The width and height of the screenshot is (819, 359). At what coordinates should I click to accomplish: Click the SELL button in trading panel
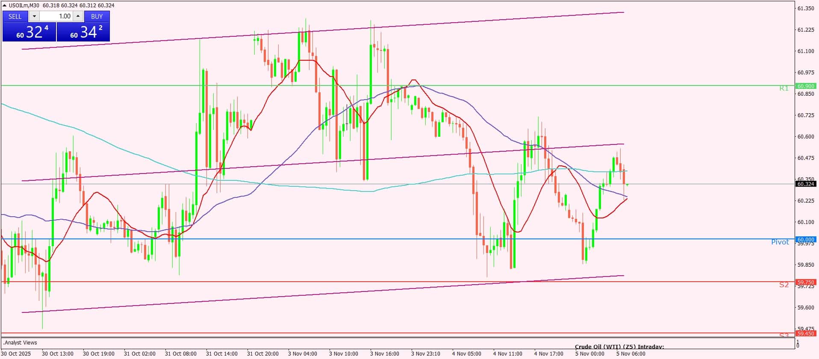pyautogui.click(x=15, y=16)
